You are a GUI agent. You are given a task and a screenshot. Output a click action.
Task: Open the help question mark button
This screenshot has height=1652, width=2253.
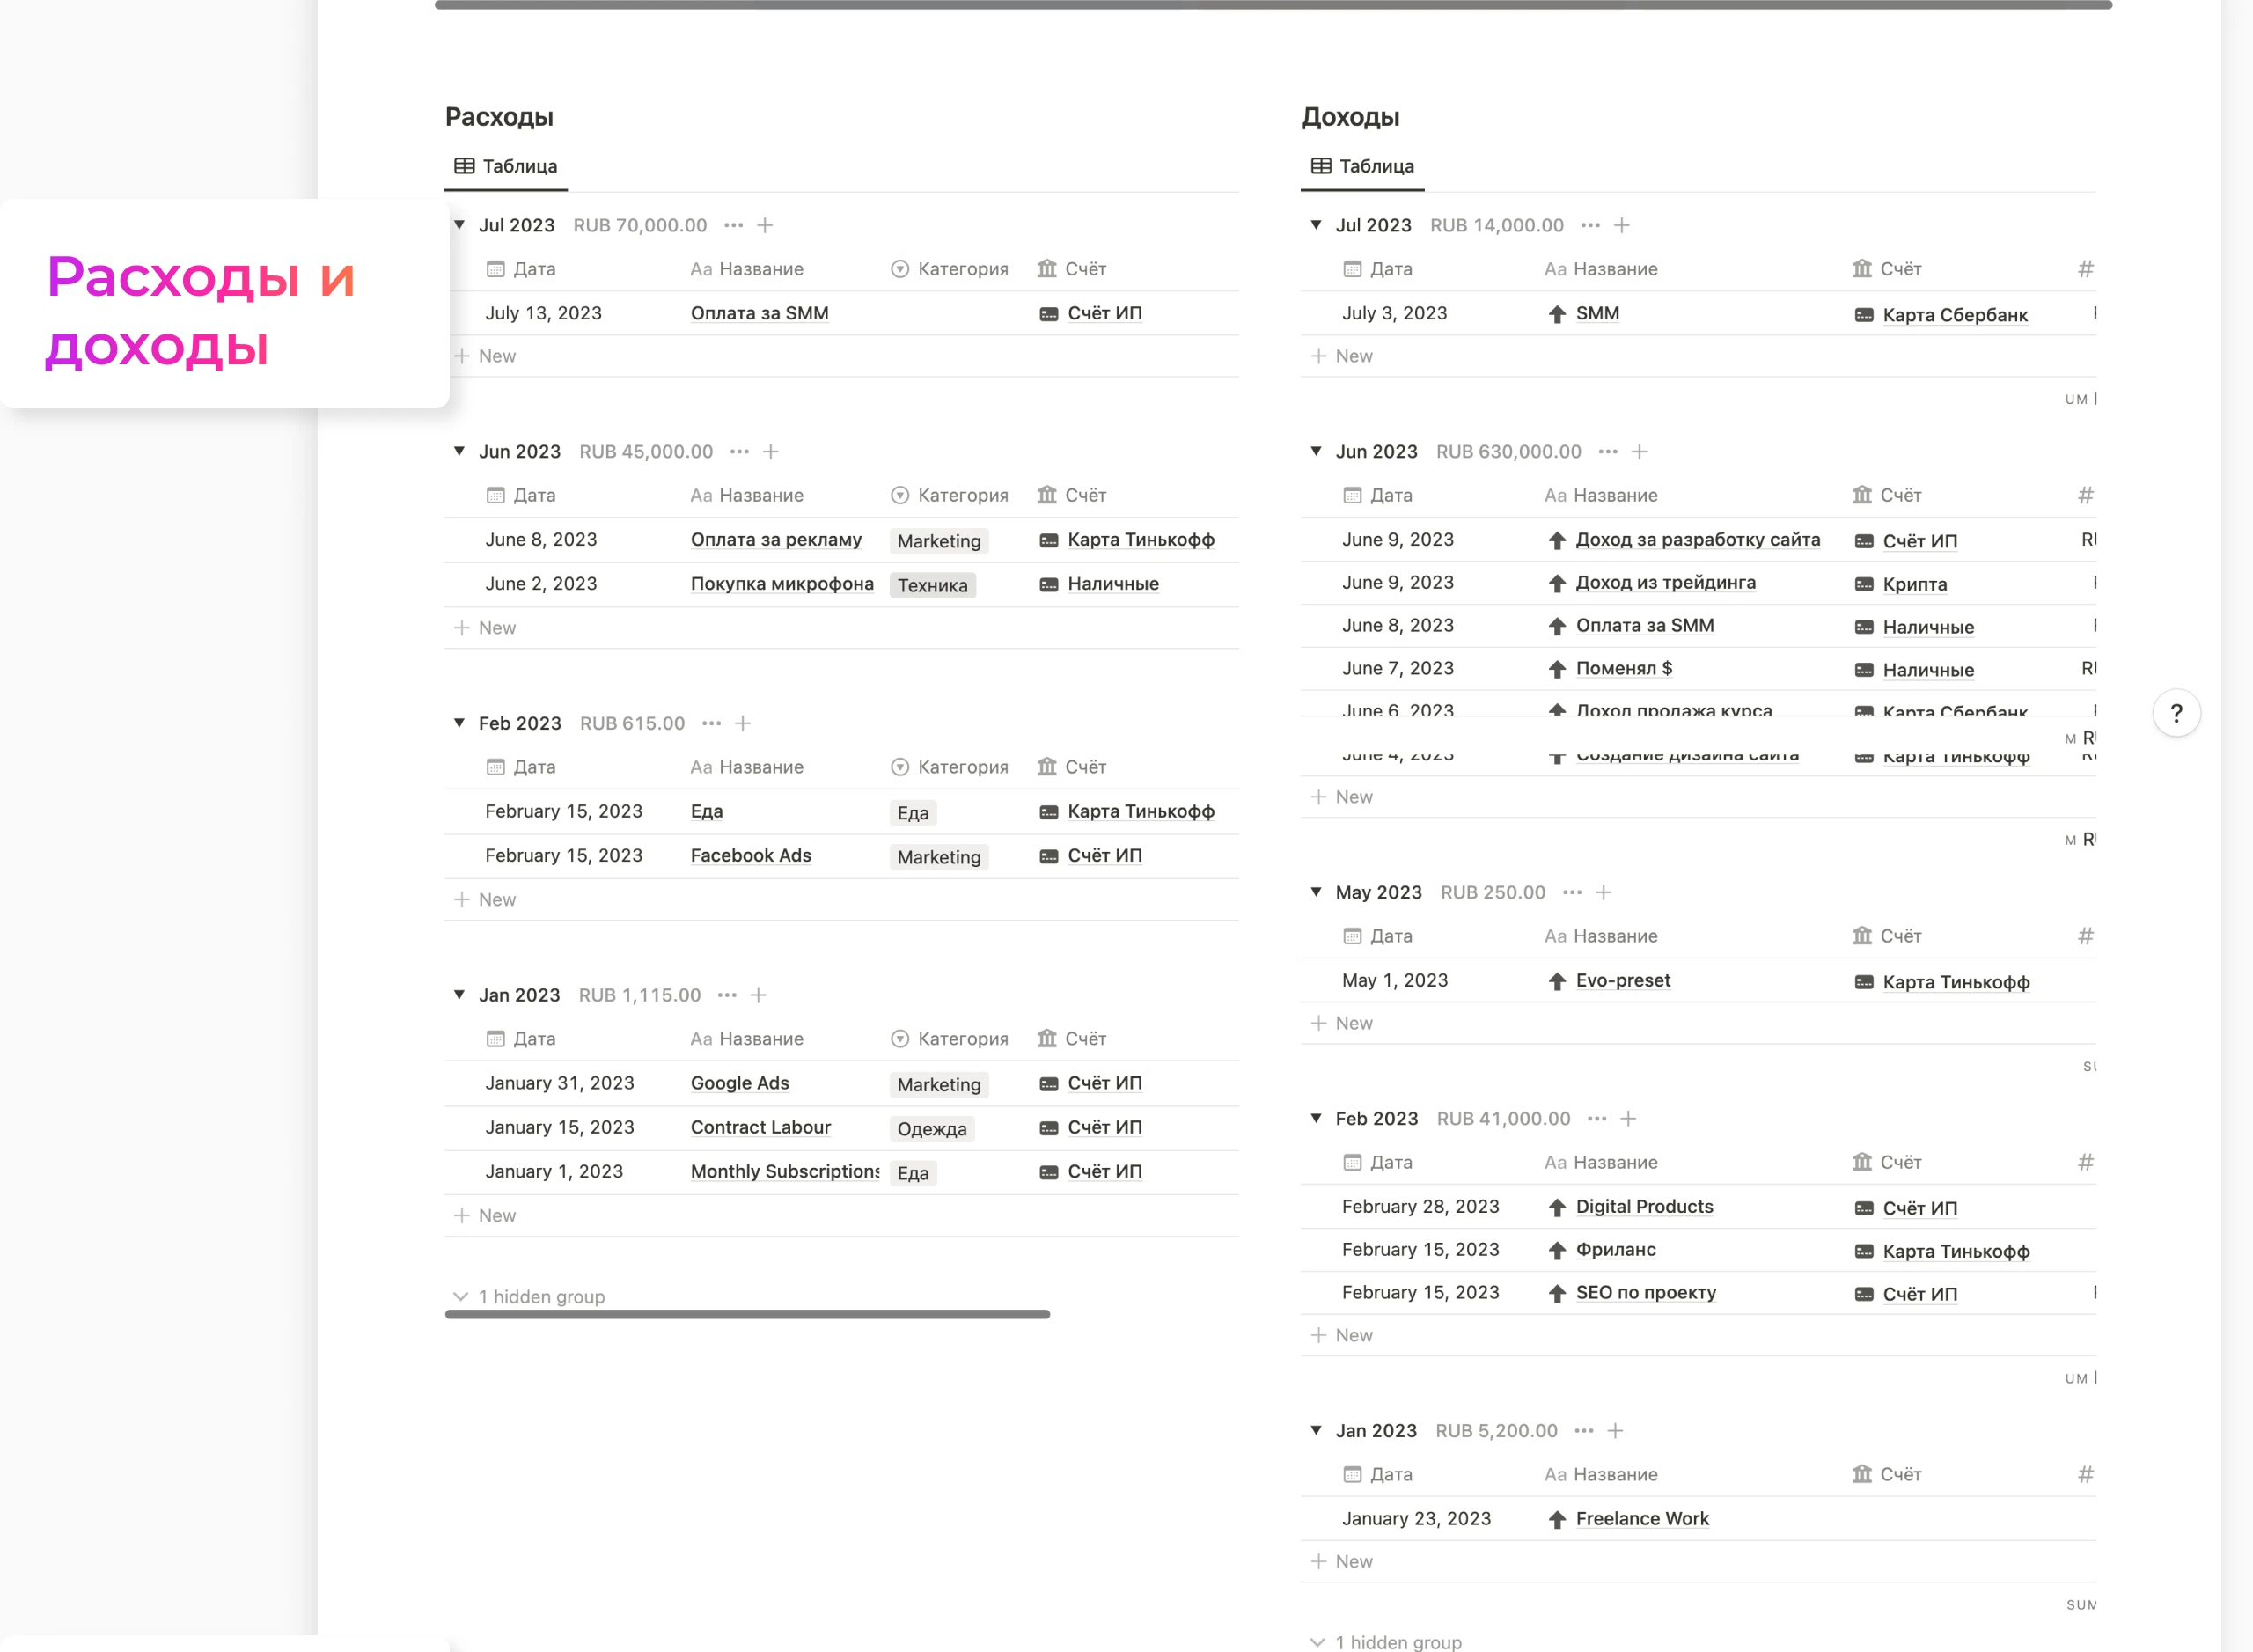coord(2176,713)
